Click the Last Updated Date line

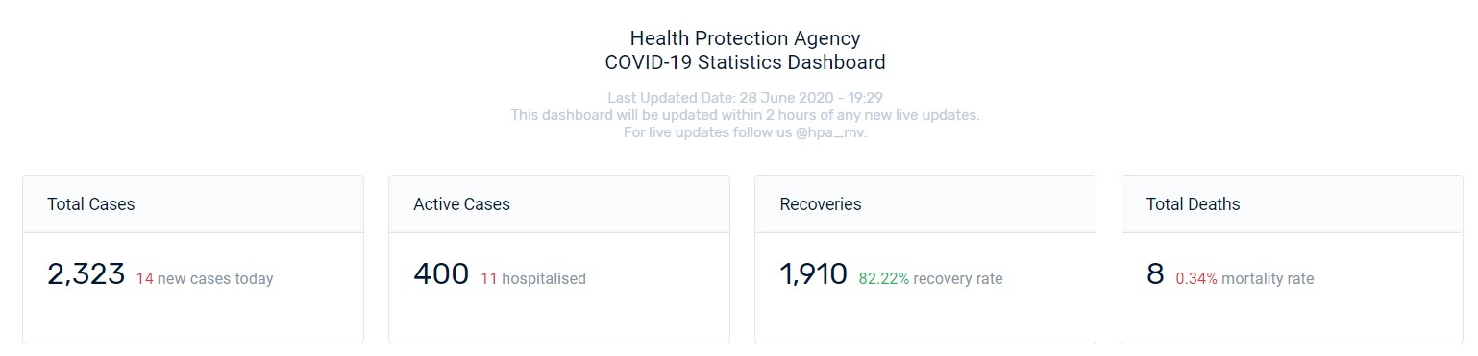coord(745,98)
